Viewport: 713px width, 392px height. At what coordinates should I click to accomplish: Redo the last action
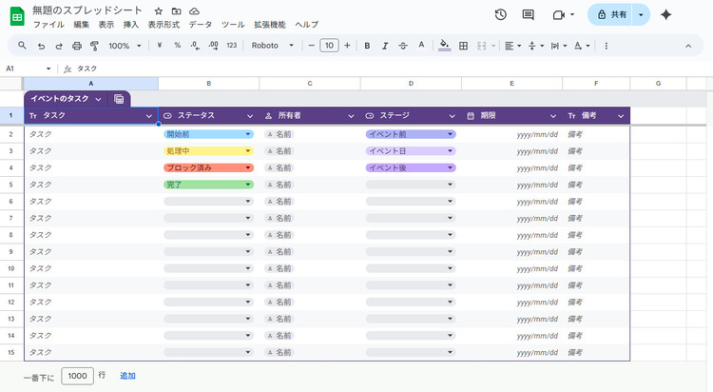(x=59, y=46)
